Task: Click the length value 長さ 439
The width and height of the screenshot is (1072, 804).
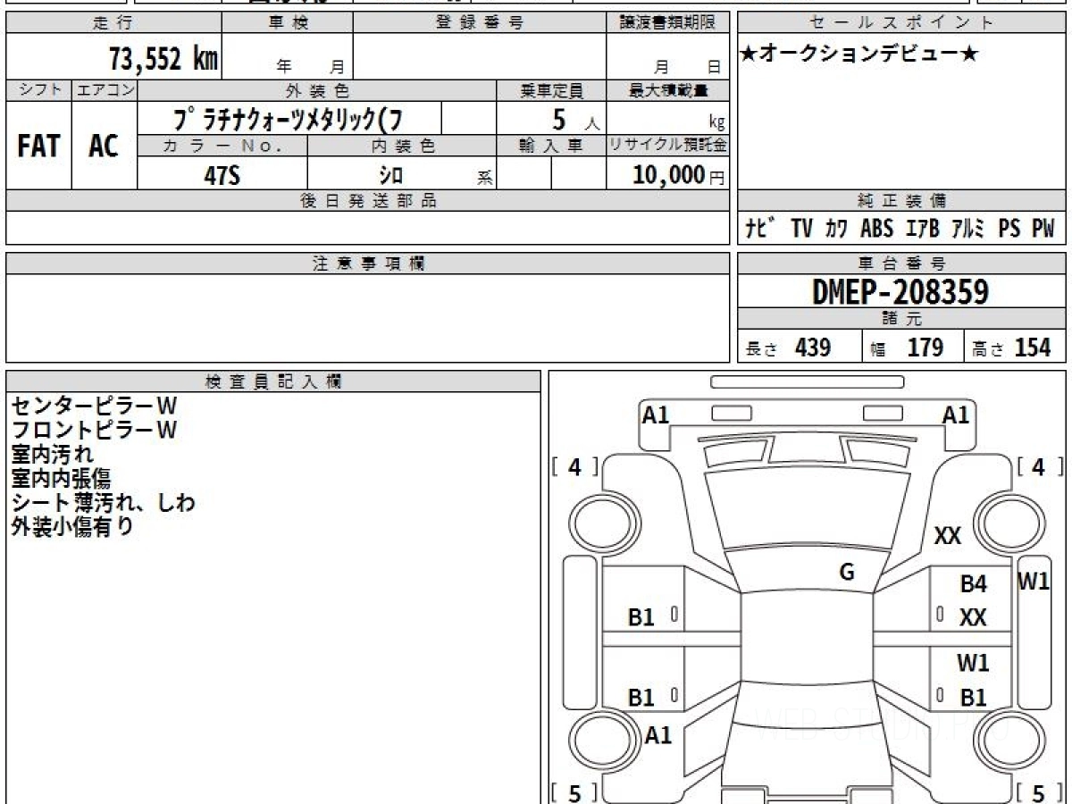Action: click(x=788, y=348)
